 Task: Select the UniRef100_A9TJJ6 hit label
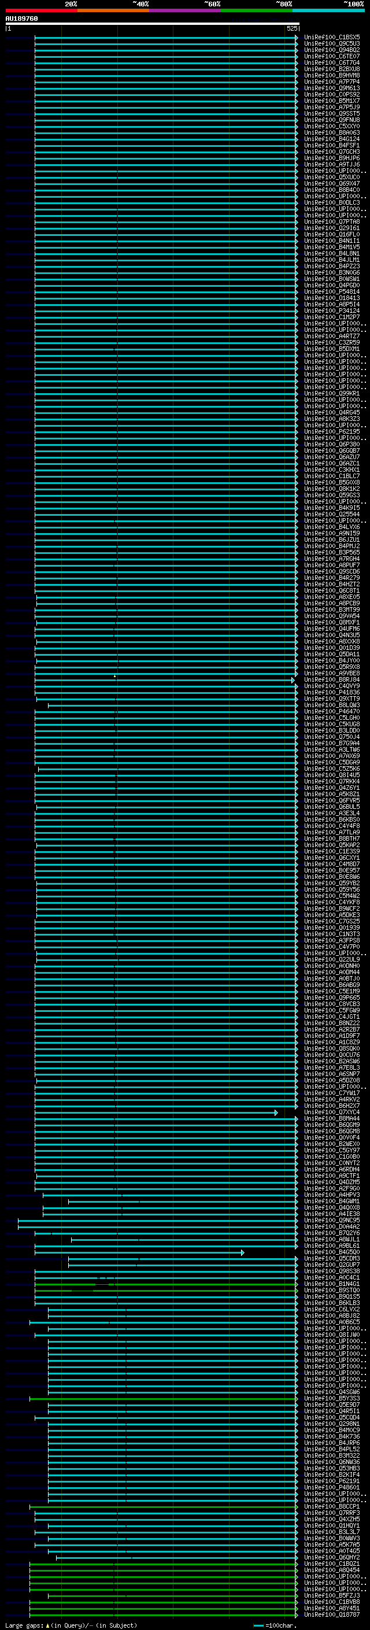coord(331,165)
